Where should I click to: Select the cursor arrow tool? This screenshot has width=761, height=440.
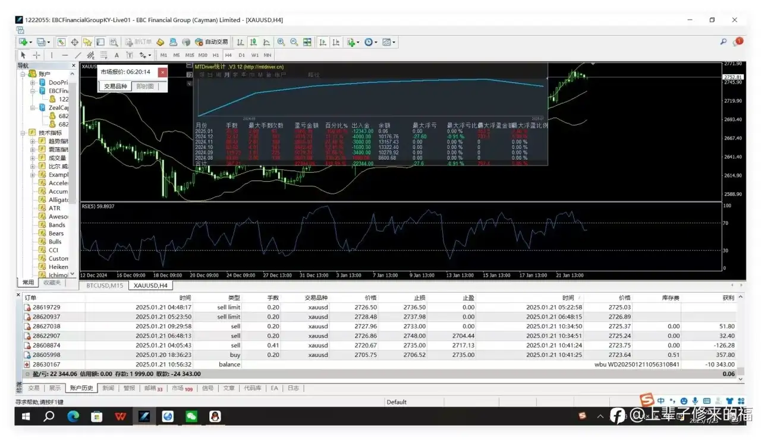click(x=23, y=55)
